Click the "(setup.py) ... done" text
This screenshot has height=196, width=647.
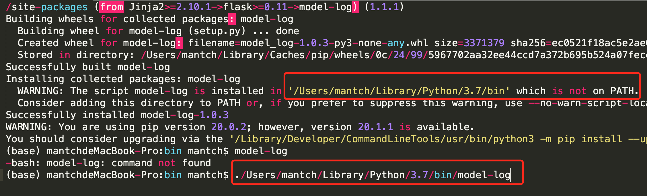tap(243, 31)
